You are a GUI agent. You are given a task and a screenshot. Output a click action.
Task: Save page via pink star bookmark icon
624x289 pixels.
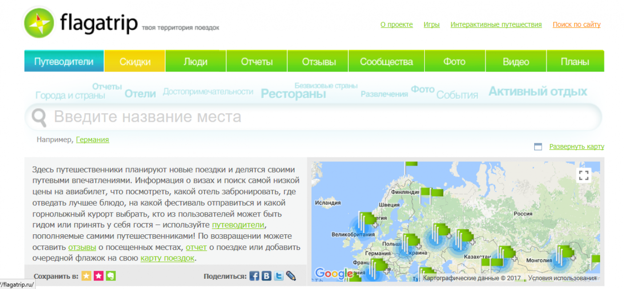tap(98, 276)
